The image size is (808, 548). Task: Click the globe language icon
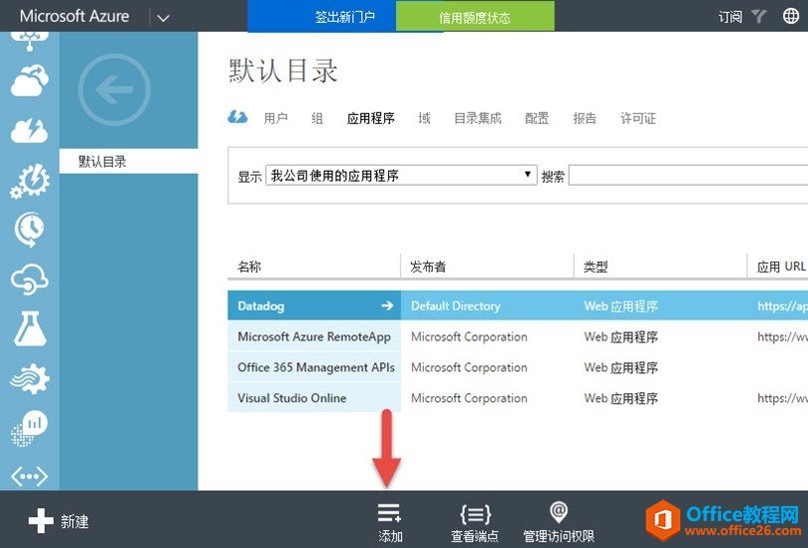coord(791,16)
